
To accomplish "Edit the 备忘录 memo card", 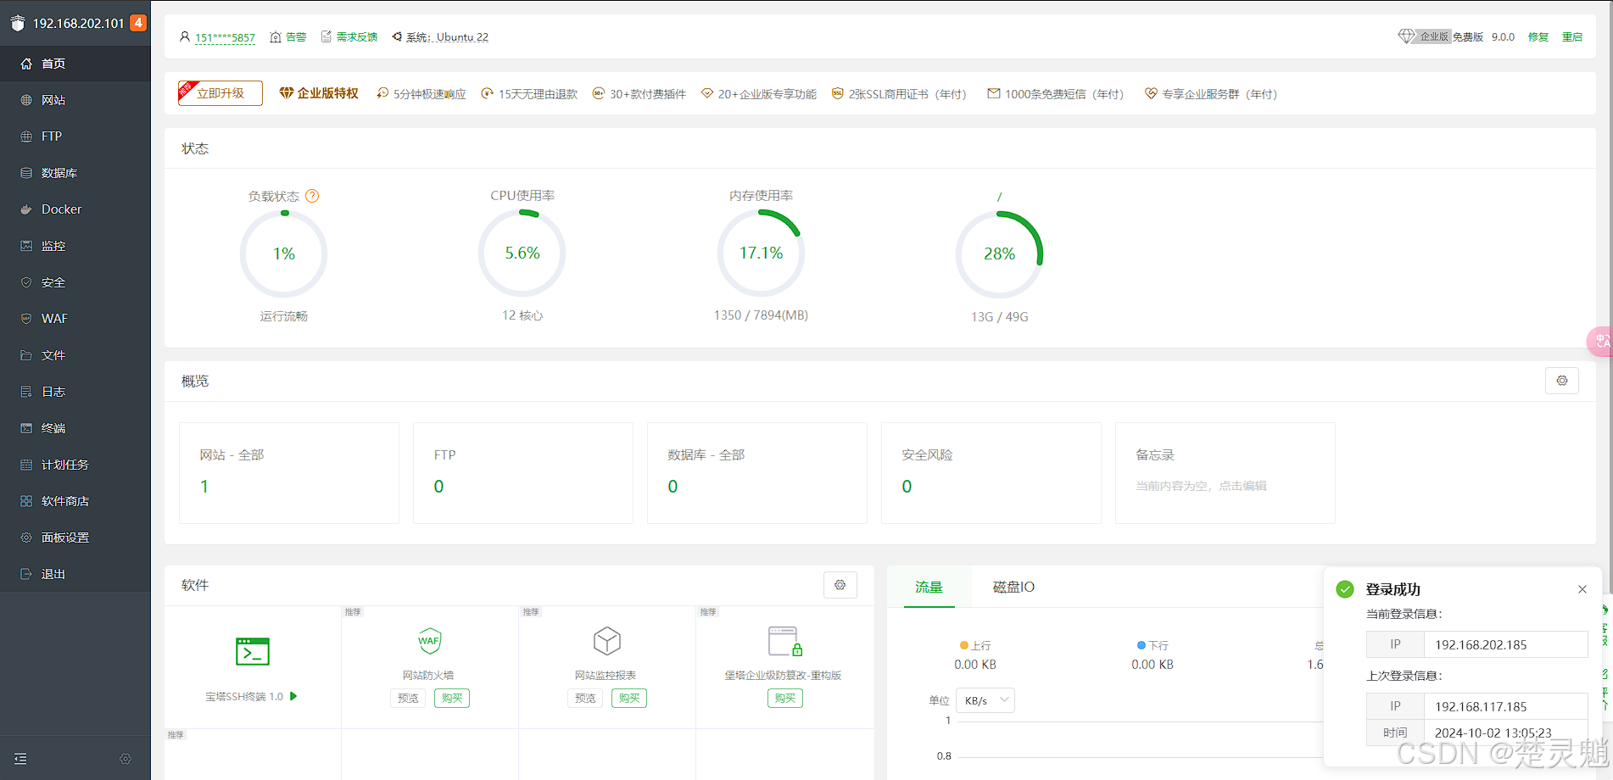I will point(1225,473).
